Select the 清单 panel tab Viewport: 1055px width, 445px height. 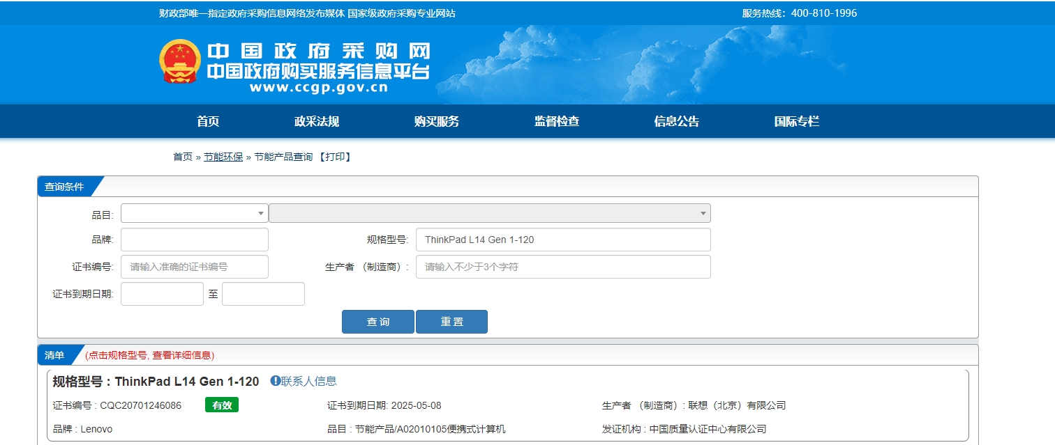click(x=54, y=355)
